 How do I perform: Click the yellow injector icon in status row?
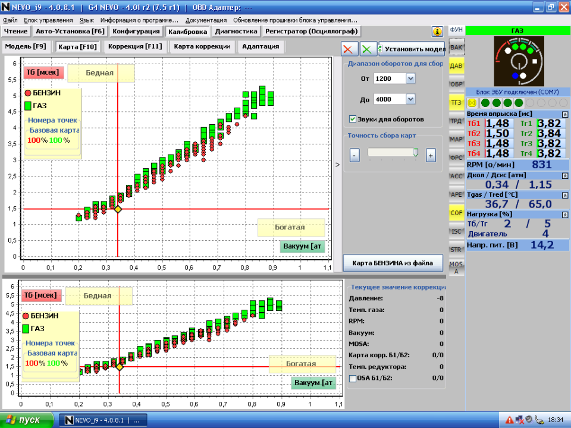point(472,103)
